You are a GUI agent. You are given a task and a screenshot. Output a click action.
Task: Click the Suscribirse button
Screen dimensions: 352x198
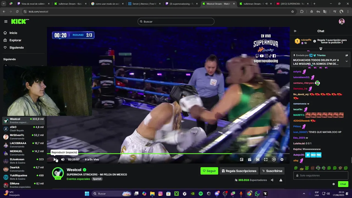pos(272,171)
